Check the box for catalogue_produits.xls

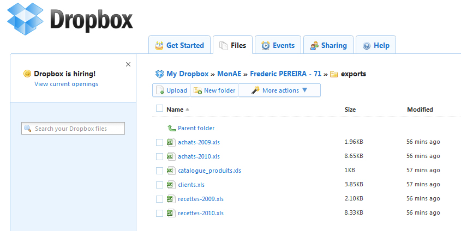[159, 171]
